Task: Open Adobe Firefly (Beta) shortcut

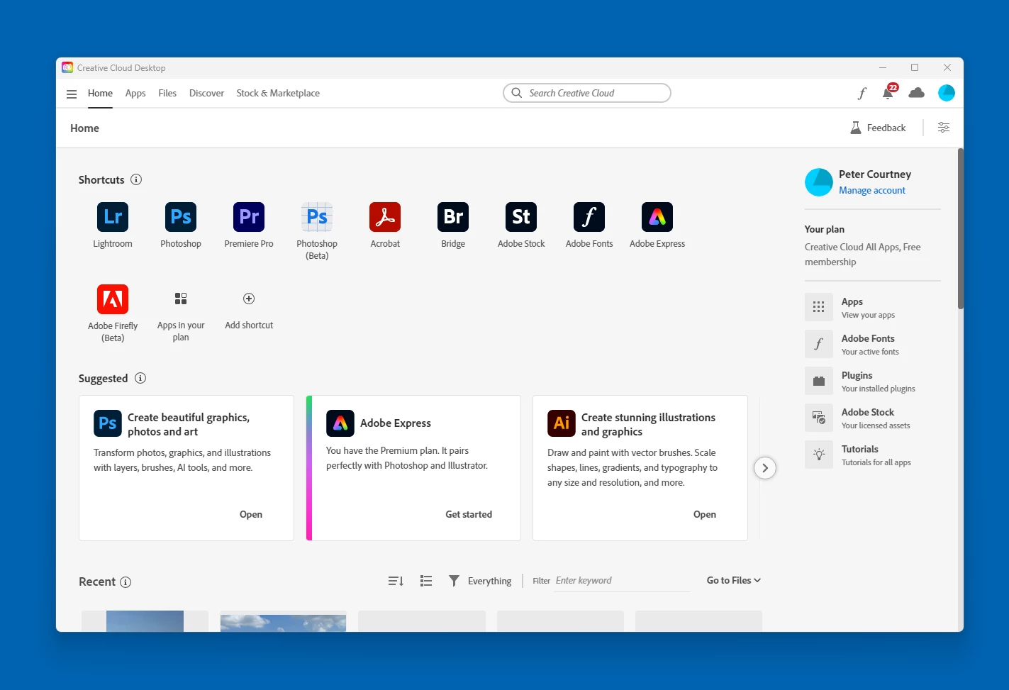Action: pyautogui.click(x=113, y=299)
